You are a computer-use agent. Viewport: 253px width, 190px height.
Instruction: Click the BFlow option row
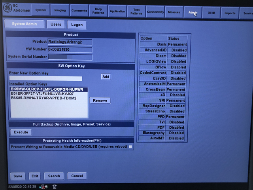(x=163, y=67)
